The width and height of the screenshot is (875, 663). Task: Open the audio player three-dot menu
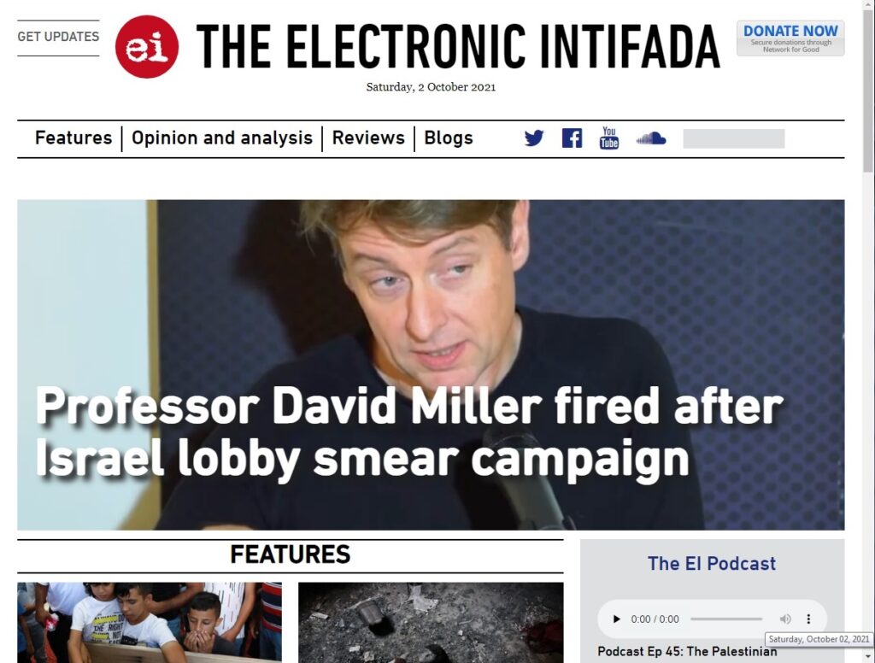point(808,619)
